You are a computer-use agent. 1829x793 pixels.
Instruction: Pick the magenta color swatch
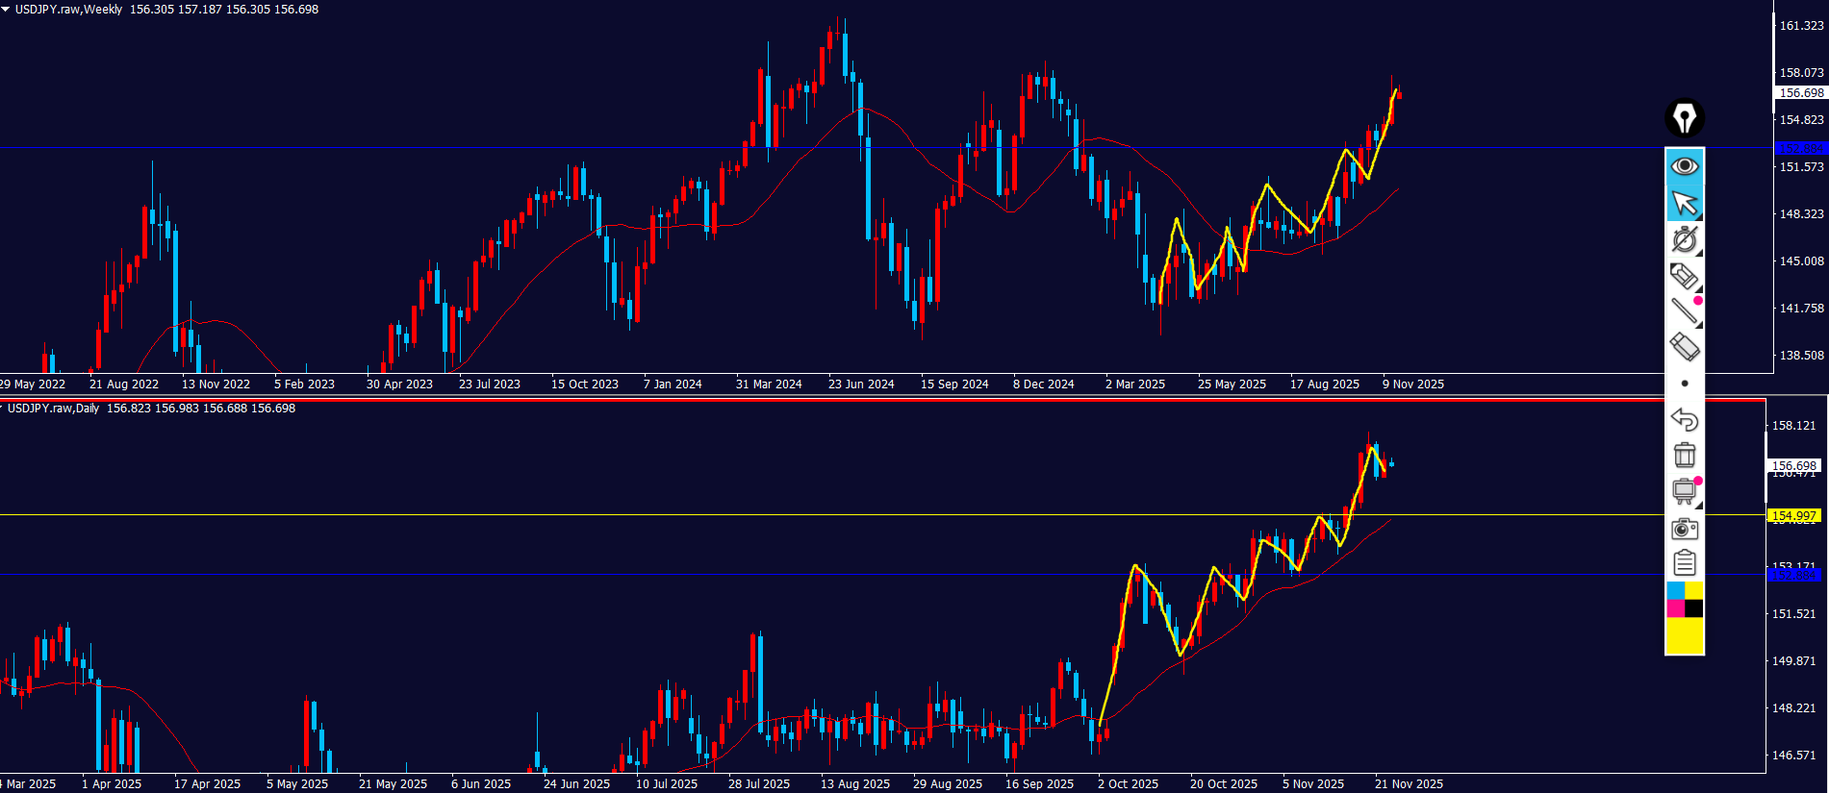coord(1675,608)
